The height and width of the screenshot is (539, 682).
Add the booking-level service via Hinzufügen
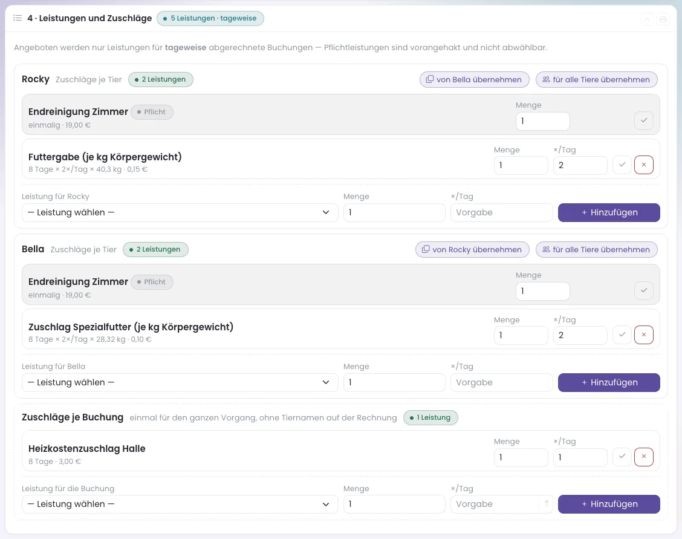point(609,504)
